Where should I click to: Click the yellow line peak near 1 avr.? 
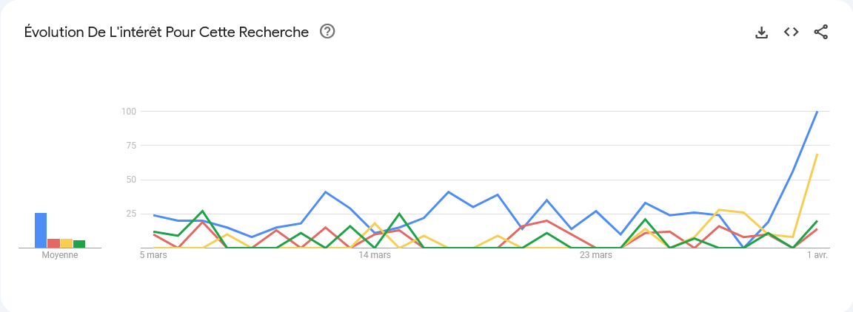(x=817, y=155)
